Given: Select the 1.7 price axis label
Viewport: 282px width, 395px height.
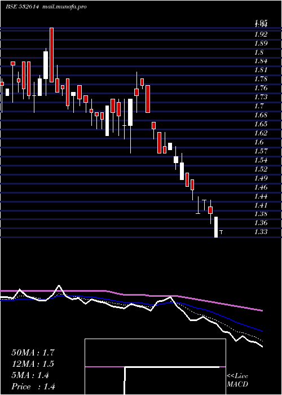Looking at the screenshot, I should [259, 106].
